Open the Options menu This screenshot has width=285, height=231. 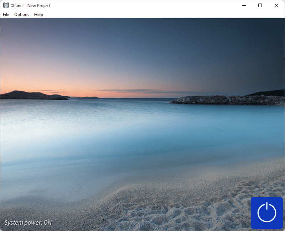[x=22, y=15]
